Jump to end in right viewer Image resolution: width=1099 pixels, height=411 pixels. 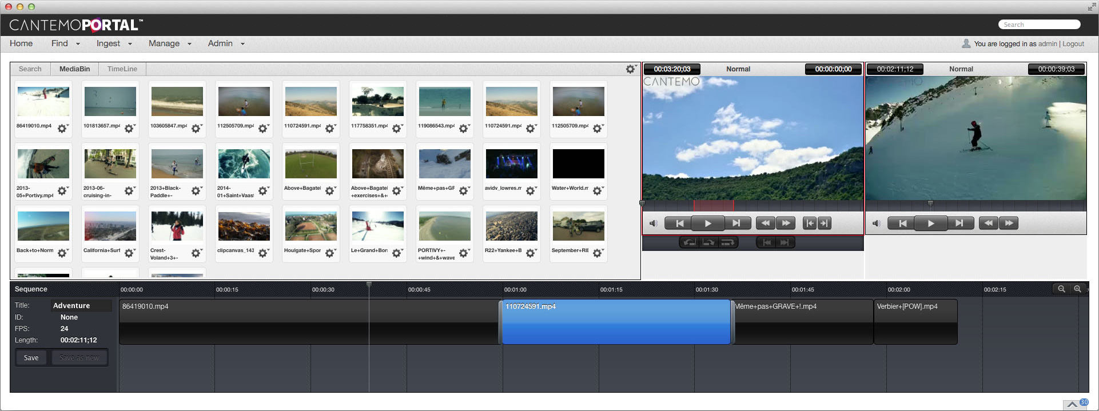[x=959, y=224]
